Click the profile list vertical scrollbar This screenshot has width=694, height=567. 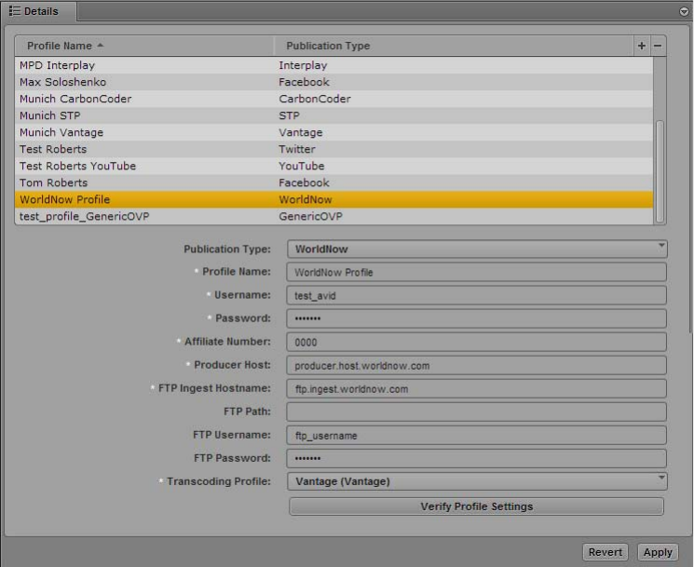660,171
